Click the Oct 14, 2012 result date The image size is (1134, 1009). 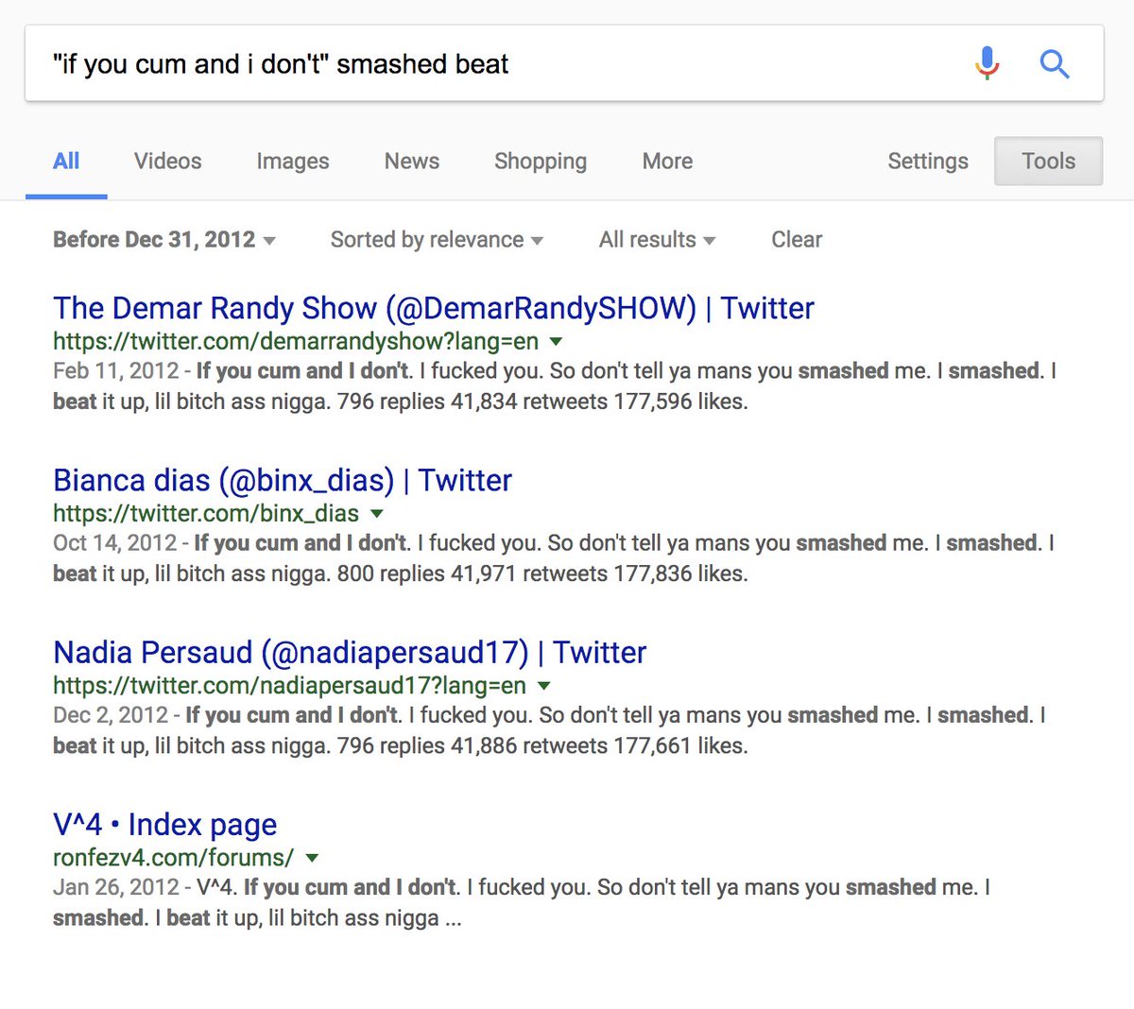pyautogui.click(x=114, y=543)
